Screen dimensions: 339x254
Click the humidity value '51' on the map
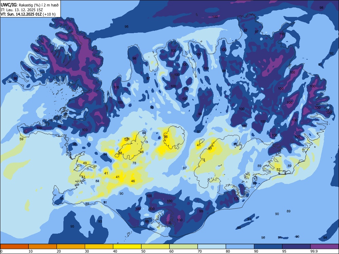pyautogui.click(x=83, y=177)
